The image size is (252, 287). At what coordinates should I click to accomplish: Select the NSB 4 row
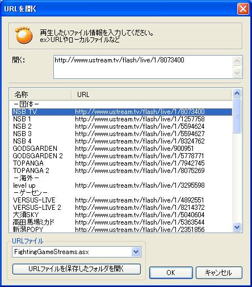click(122, 141)
